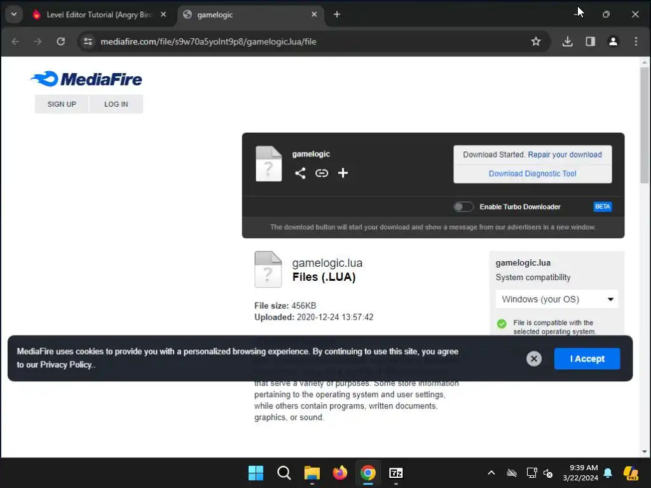Click the gamelogic.lua file name heading
Screen dimensions: 651x488
point(327,263)
